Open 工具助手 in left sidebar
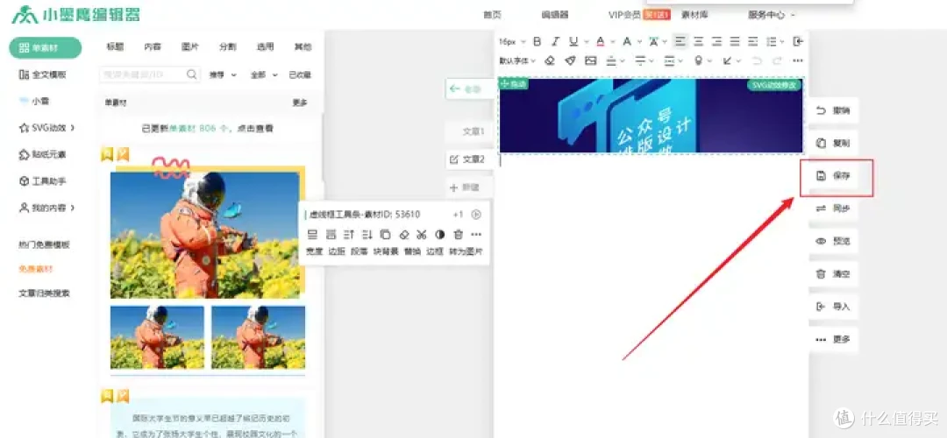 [x=42, y=181]
